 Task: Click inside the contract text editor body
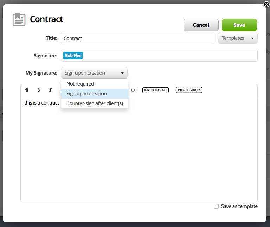pos(139,151)
